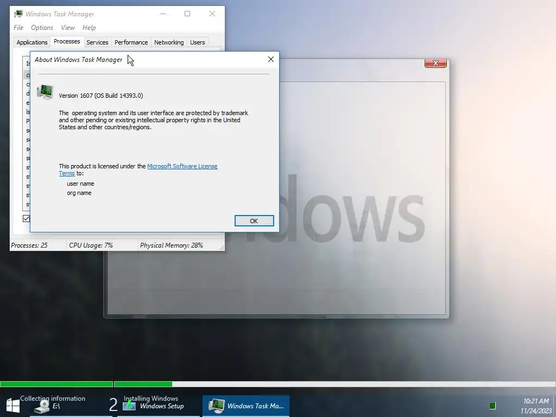Click green CPU tray icon

pyautogui.click(x=492, y=406)
